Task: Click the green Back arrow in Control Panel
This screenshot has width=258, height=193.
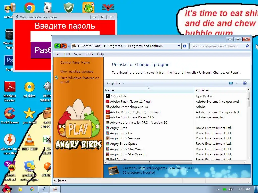Action: pos(57,46)
